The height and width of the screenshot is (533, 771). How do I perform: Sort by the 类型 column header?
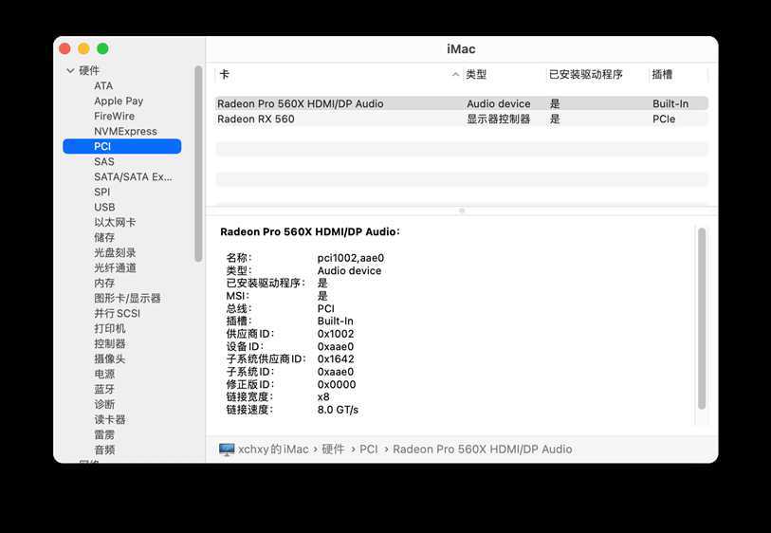(476, 75)
